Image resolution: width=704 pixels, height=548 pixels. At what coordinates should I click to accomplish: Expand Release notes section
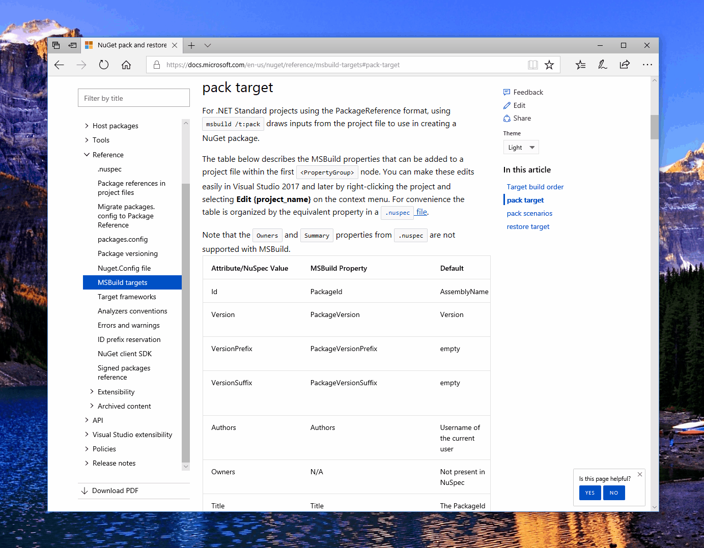click(87, 463)
